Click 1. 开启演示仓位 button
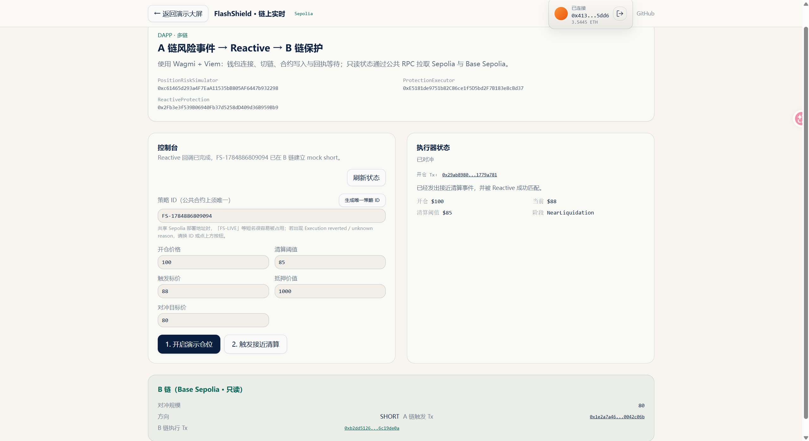The image size is (809, 441). coord(189,344)
